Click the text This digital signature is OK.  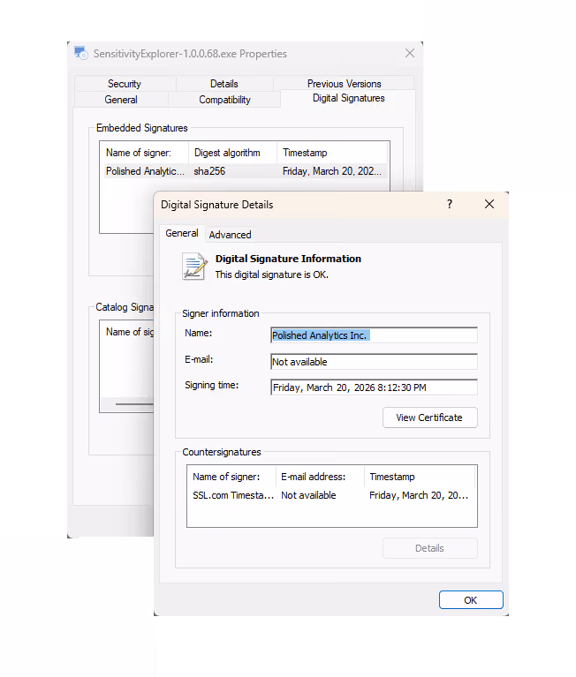click(272, 275)
